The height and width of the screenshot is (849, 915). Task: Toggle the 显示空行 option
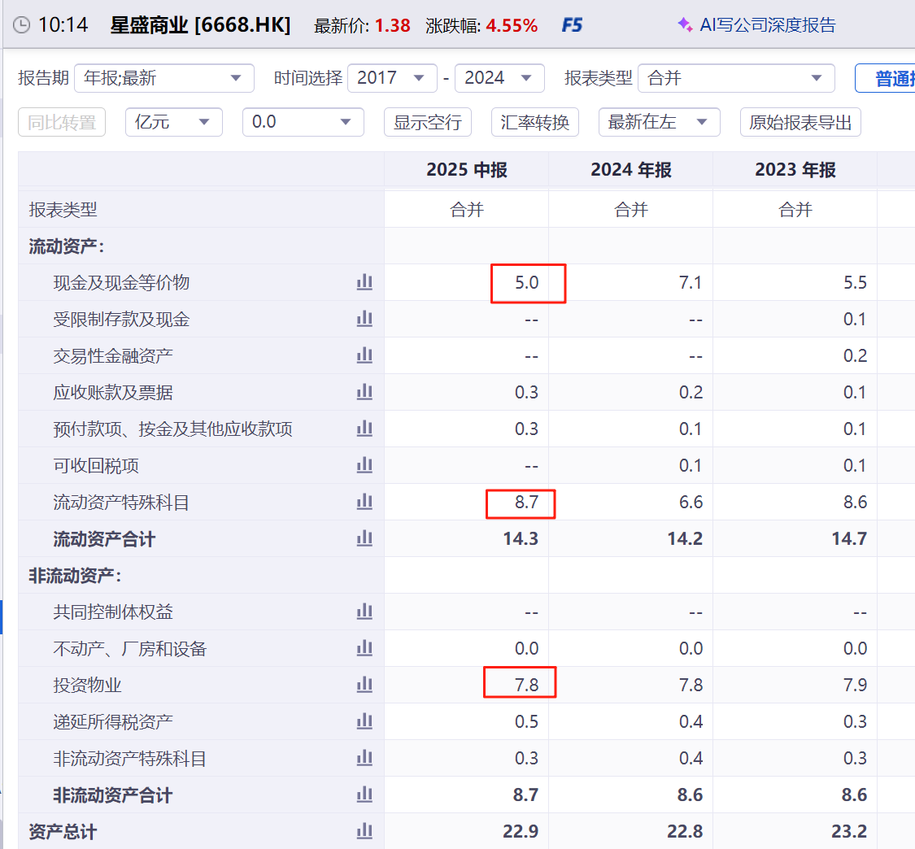[427, 122]
